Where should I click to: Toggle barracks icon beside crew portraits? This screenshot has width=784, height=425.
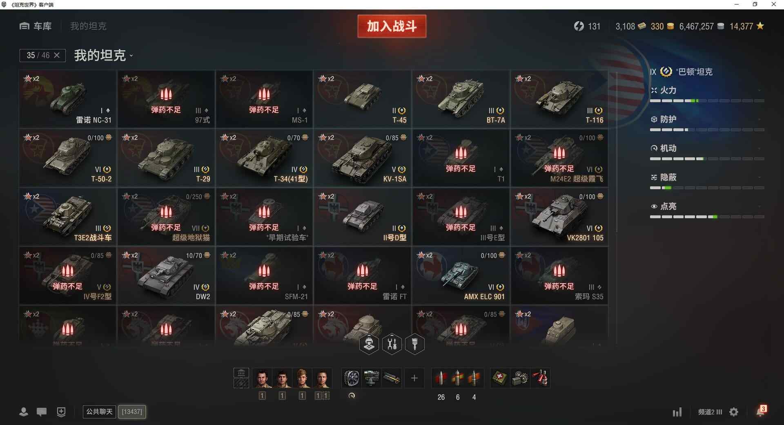(x=241, y=373)
